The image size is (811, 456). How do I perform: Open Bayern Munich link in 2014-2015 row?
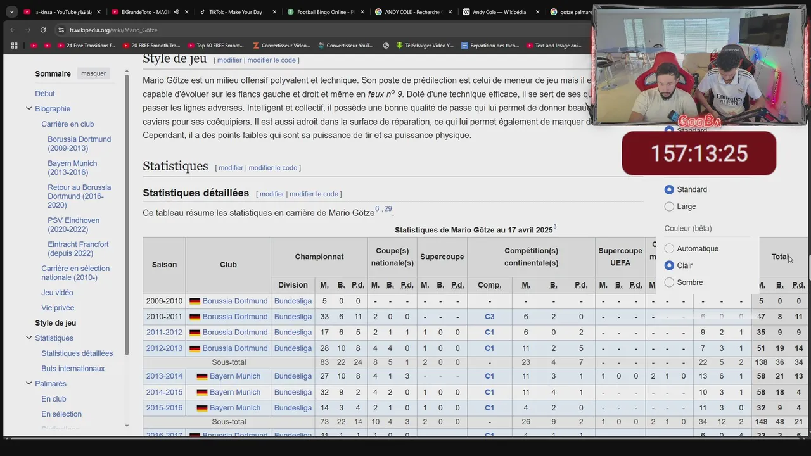click(235, 392)
